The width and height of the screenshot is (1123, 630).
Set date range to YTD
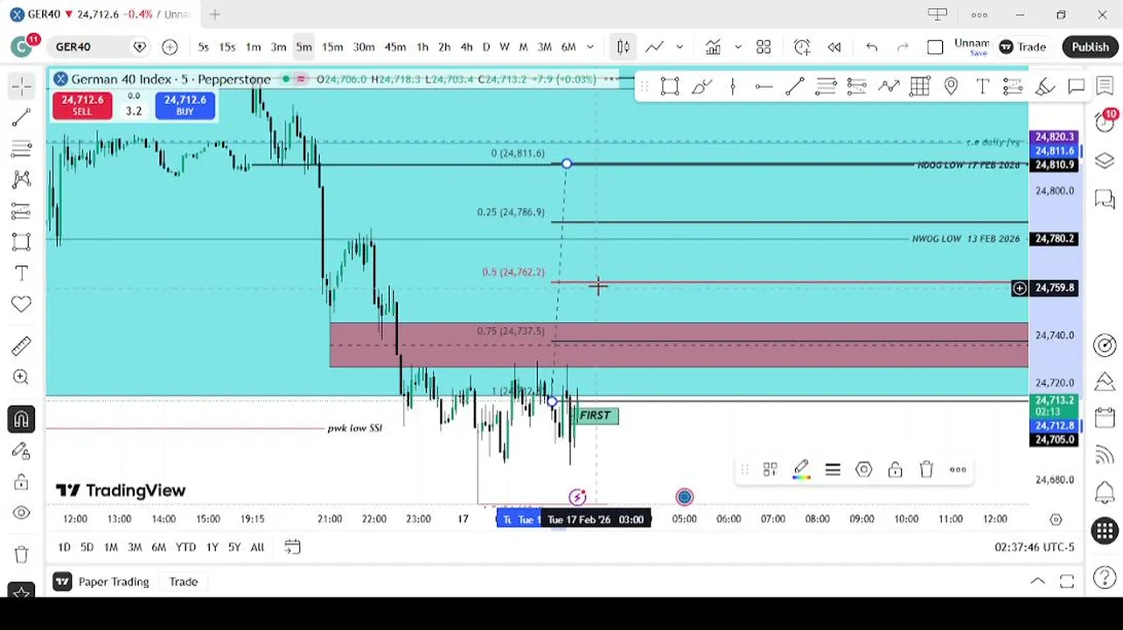[x=185, y=547]
